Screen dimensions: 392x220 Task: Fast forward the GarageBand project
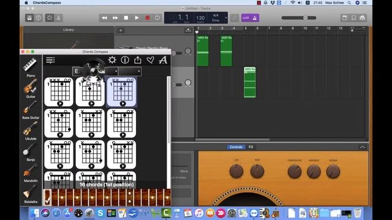[115, 18]
